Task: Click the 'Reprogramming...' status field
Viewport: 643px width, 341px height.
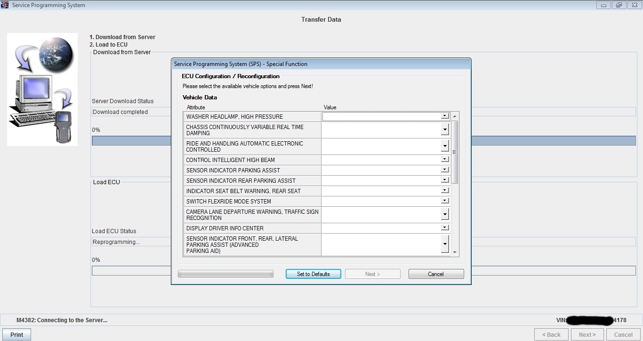Action: click(364, 242)
